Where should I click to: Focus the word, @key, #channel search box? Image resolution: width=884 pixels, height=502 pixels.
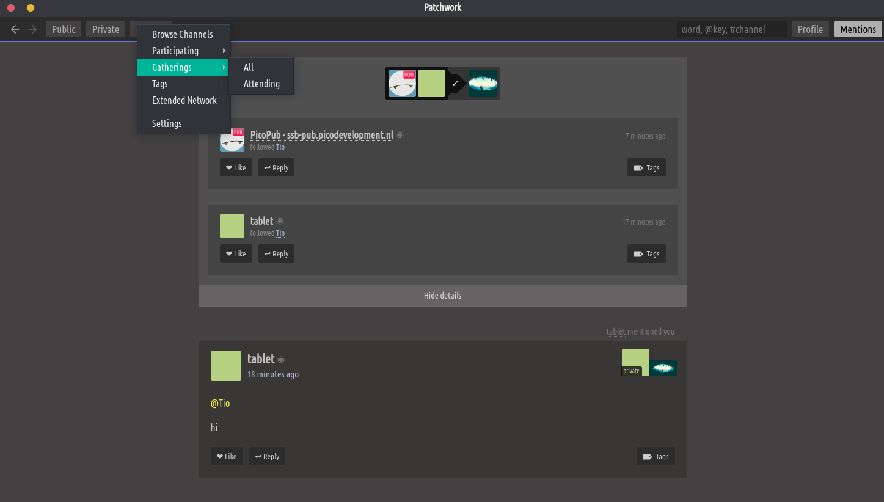(x=731, y=29)
